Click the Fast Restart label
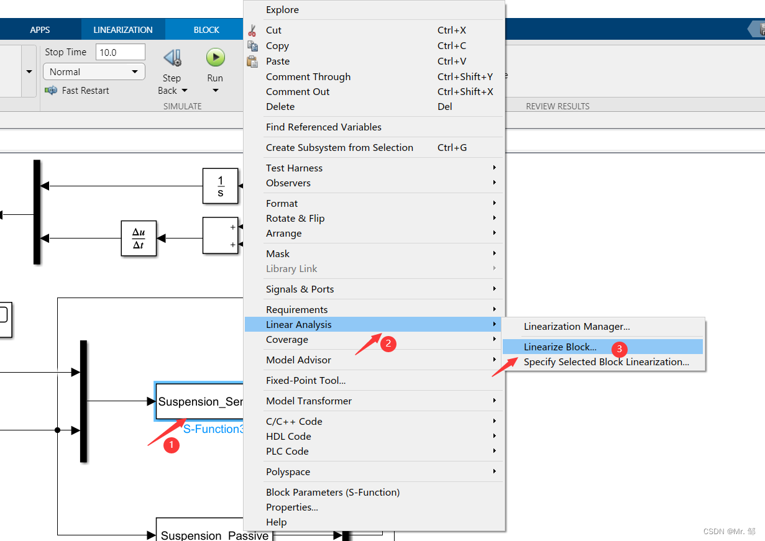Viewport: 765px width, 541px height. coord(86,91)
